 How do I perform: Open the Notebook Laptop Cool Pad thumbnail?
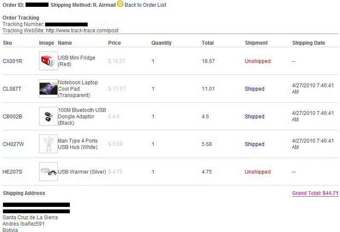pyautogui.click(x=49, y=89)
